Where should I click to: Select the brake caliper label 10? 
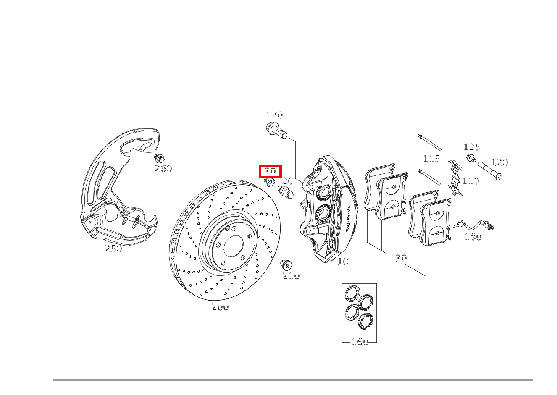click(x=343, y=262)
